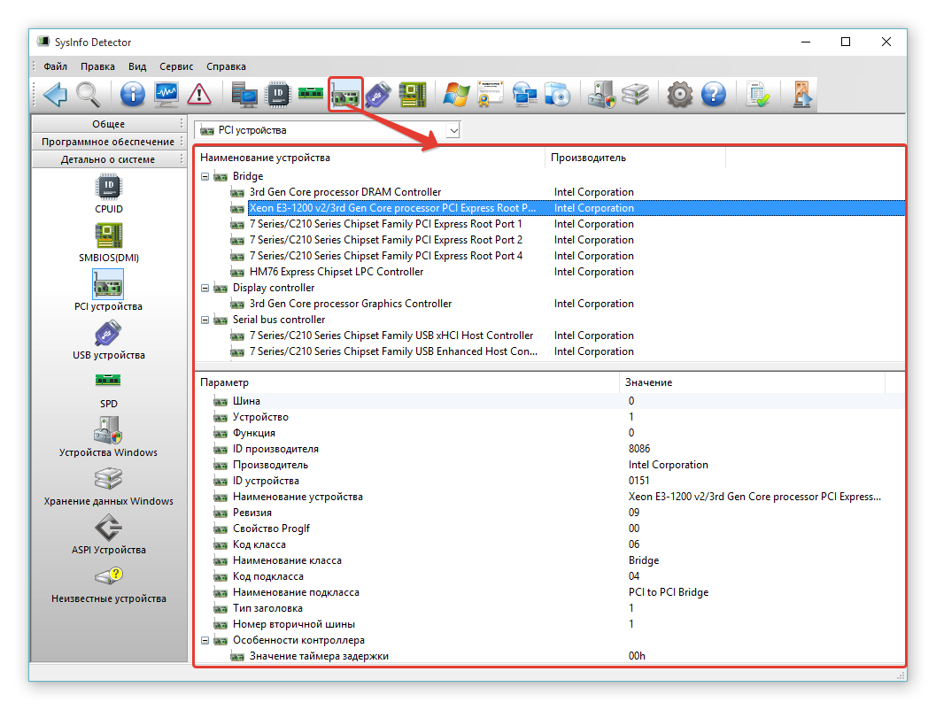Open settings via the gear toolbar icon
This screenshot has height=710, width=936.
680,94
